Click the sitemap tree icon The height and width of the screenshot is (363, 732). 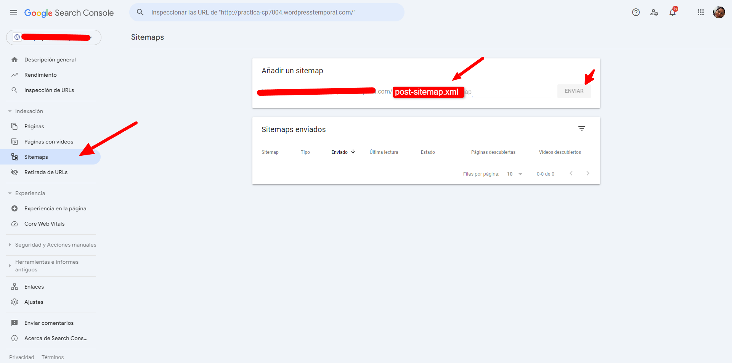(x=14, y=157)
